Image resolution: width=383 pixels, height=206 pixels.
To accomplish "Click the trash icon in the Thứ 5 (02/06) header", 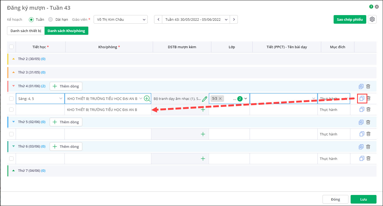I will (368, 122).
